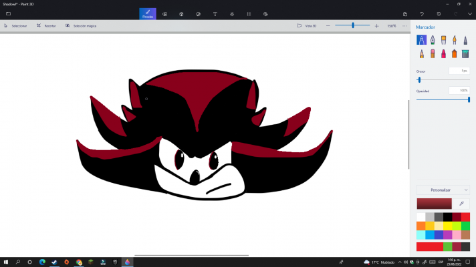Image resolution: width=476 pixels, height=267 pixels.
Task: Activate Selección mágica tool
Action: (x=81, y=25)
